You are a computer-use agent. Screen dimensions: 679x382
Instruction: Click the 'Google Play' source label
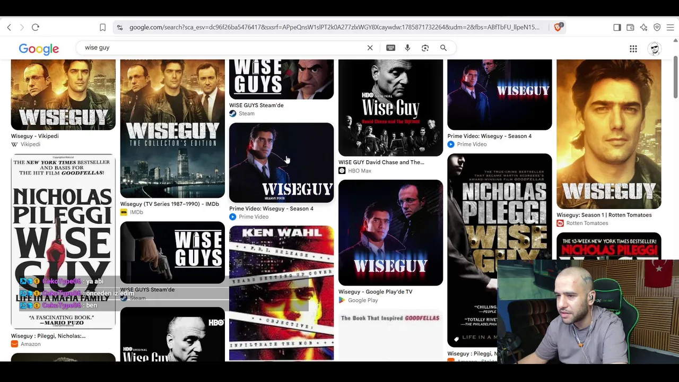pyautogui.click(x=363, y=300)
